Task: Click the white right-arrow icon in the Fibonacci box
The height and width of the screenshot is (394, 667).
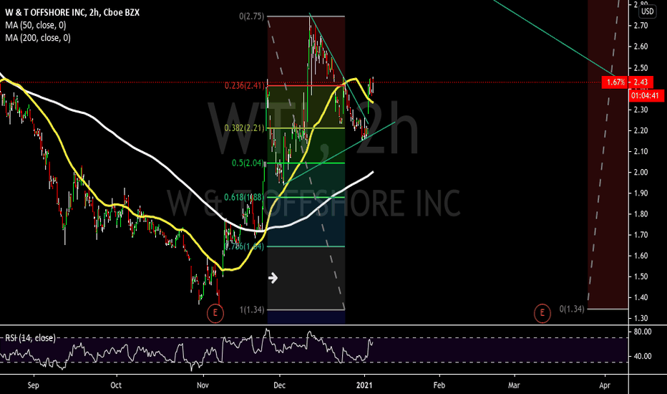Action: 273,278
